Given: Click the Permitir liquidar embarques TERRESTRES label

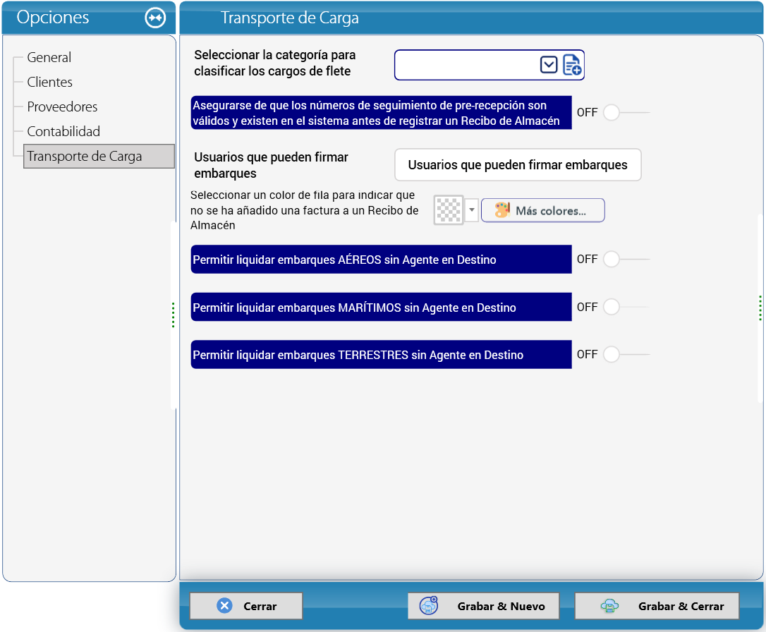Looking at the screenshot, I should 381,355.
